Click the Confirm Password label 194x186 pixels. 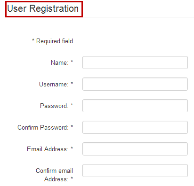43,127
